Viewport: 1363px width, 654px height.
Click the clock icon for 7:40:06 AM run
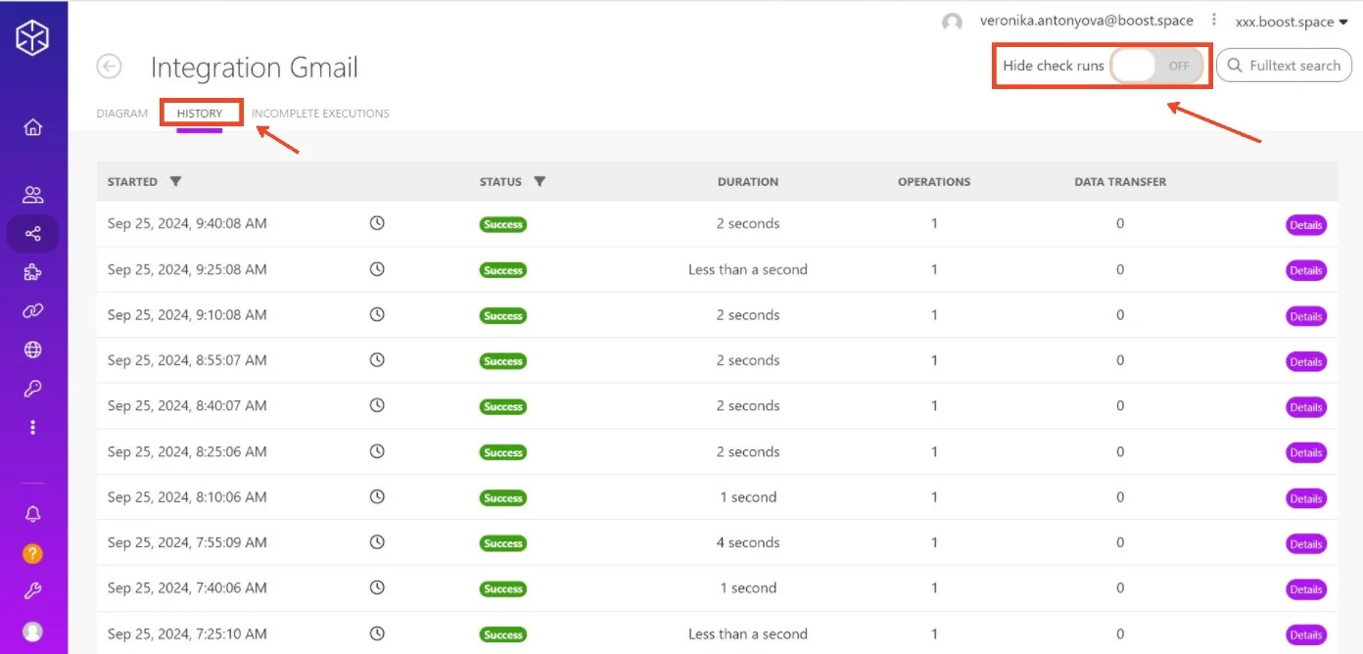point(377,587)
